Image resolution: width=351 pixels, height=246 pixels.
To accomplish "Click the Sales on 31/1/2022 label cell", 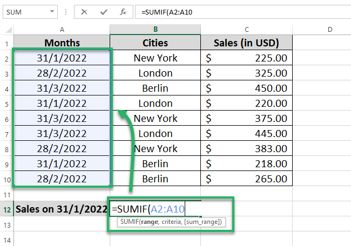I will pyautogui.click(x=62, y=209).
